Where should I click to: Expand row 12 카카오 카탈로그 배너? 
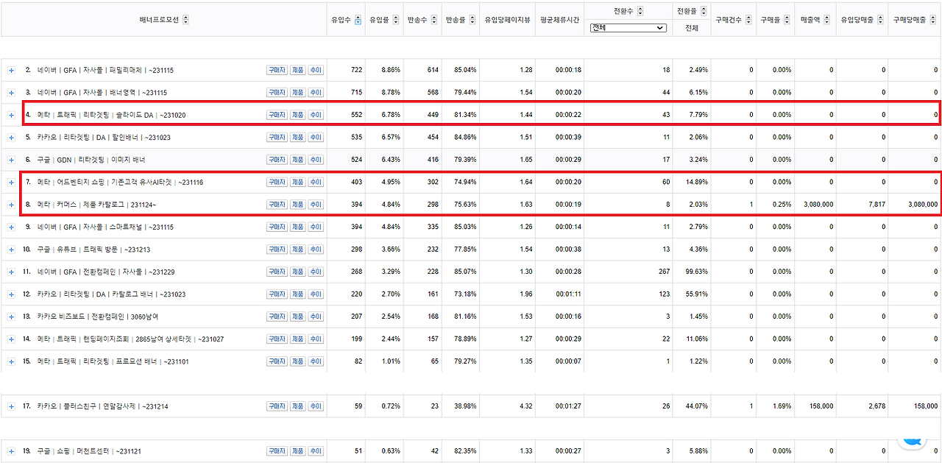(x=11, y=294)
